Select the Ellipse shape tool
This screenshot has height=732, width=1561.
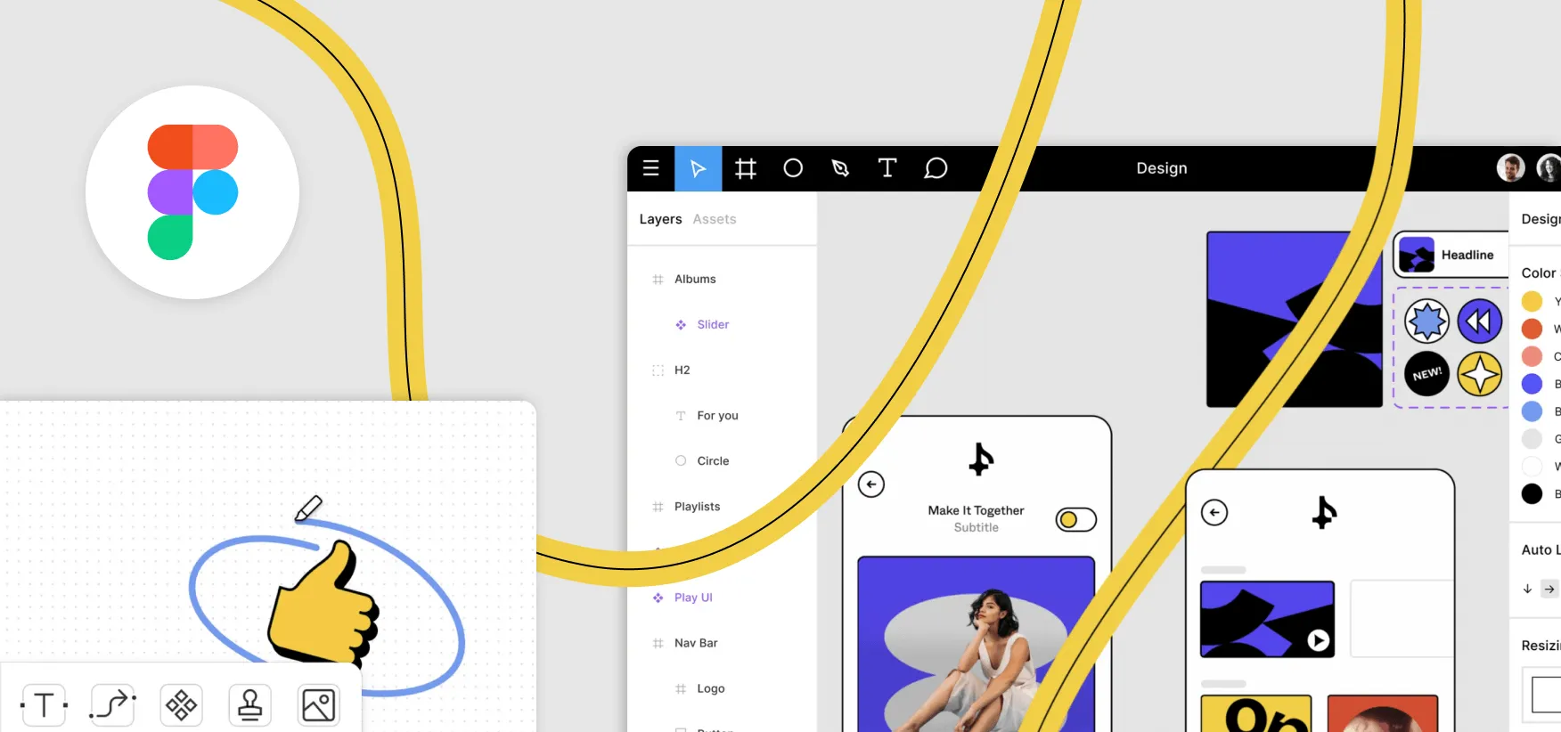(793, 168)
